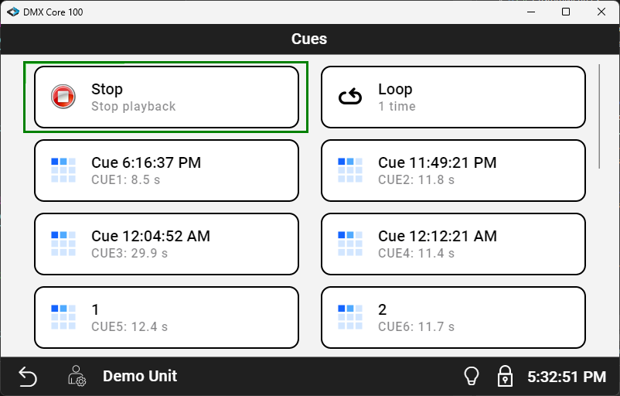Click the grid icon for Cue 11:49:21 PM
Viewport: 620px width, 396px height.
point(350,170)
